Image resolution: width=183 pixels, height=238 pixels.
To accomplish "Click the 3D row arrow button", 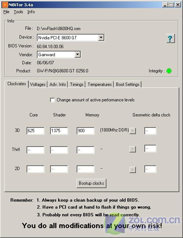I will [x=133, y=131].
